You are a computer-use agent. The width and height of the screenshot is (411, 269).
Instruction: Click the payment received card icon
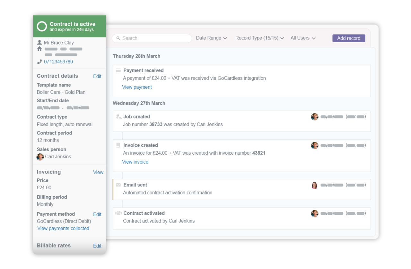(x=118, y=70)
